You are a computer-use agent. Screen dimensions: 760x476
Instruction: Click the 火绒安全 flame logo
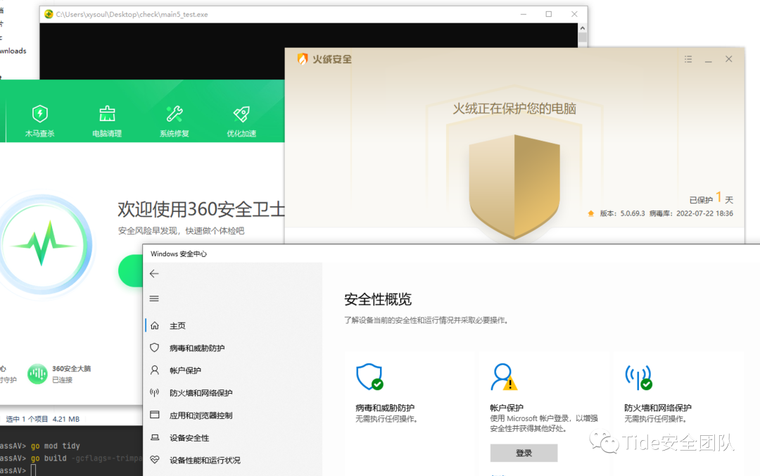(x=303, y=59)
